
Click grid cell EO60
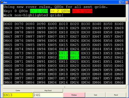(x=119, y=24)
